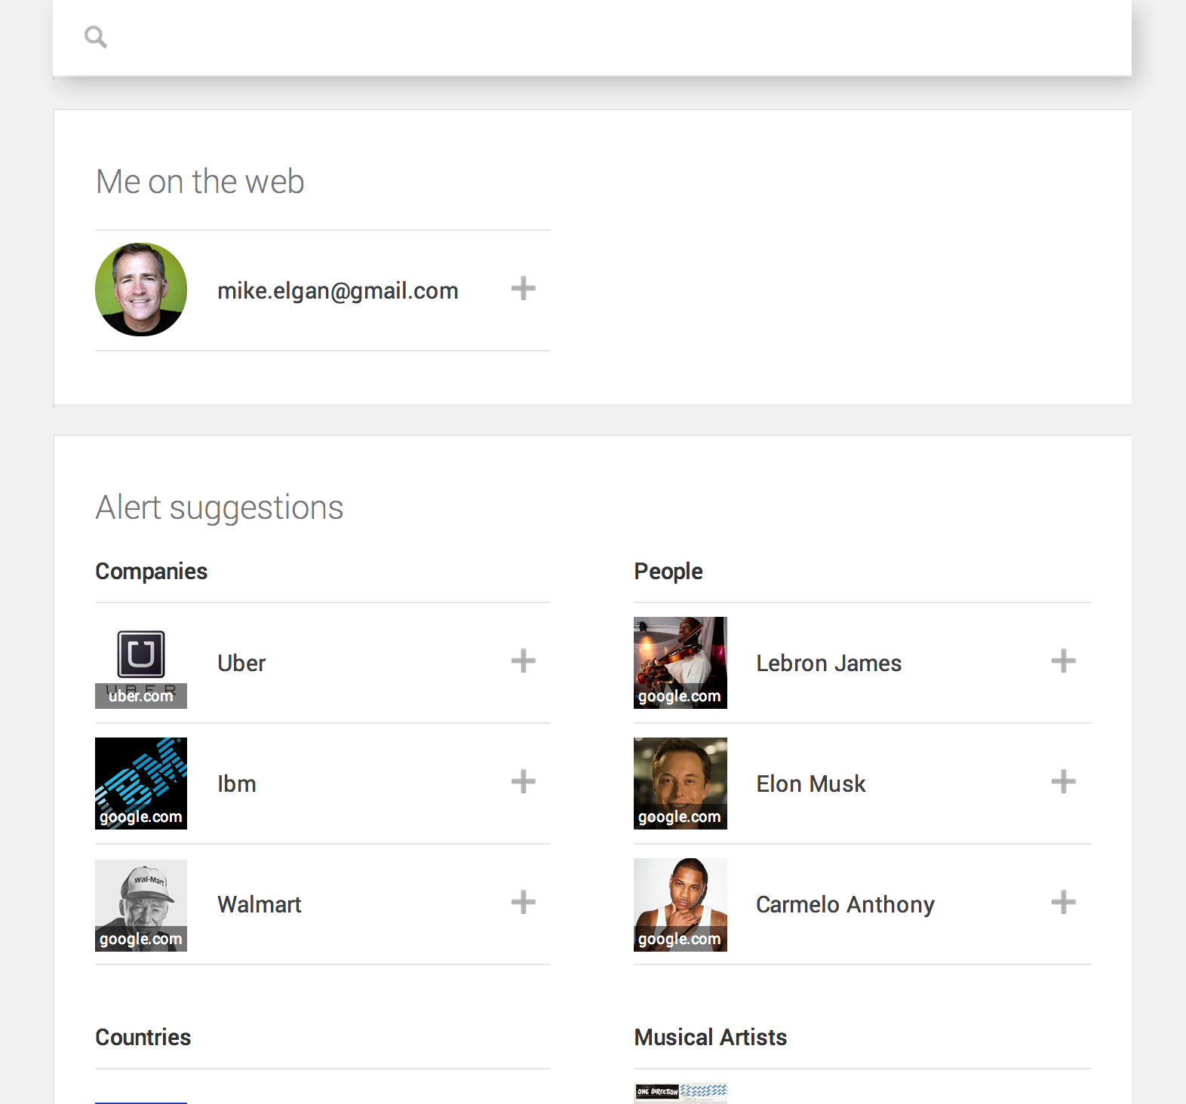1186x1104 pixels.
Task: Open the Uber logo thumbnail
Action: [141, 663]
